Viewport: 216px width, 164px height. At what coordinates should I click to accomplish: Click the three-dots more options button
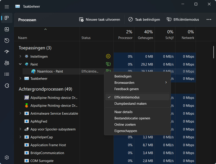click(x=209, y=19)
